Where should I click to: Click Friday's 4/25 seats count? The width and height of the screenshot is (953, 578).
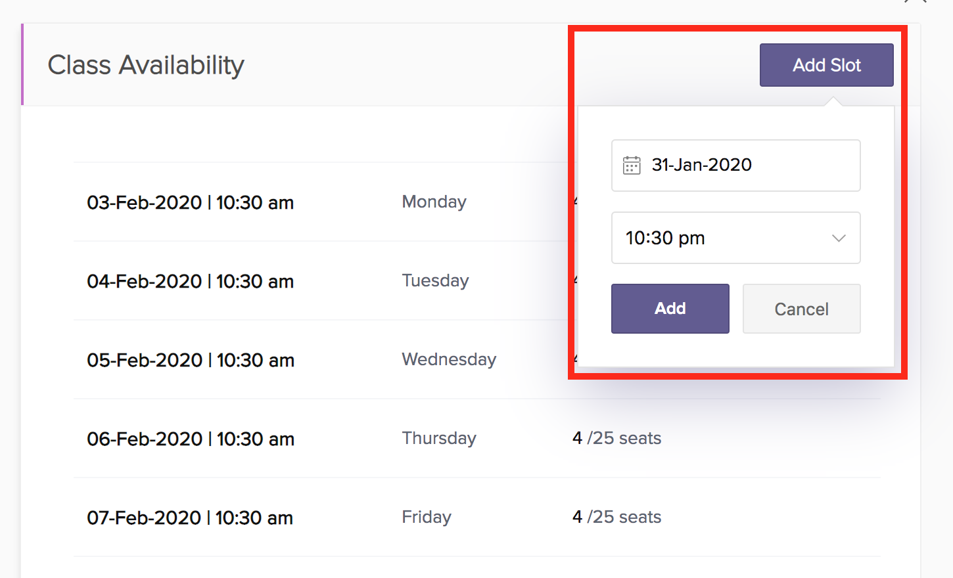pos(616,517)
